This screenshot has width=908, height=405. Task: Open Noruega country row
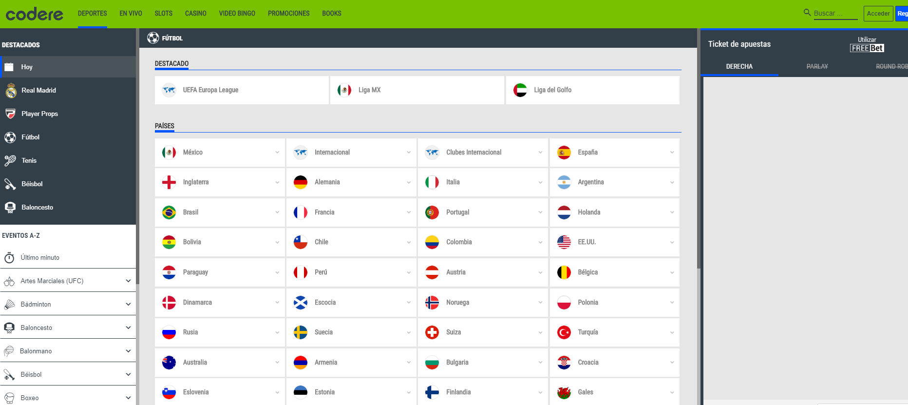click(483, 303)
